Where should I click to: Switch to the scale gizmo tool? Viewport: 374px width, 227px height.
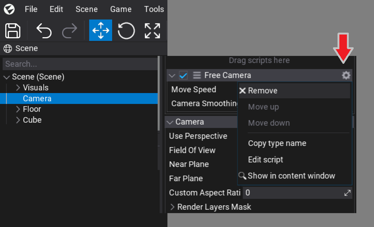pyautogui.click(x=152, y=31)
